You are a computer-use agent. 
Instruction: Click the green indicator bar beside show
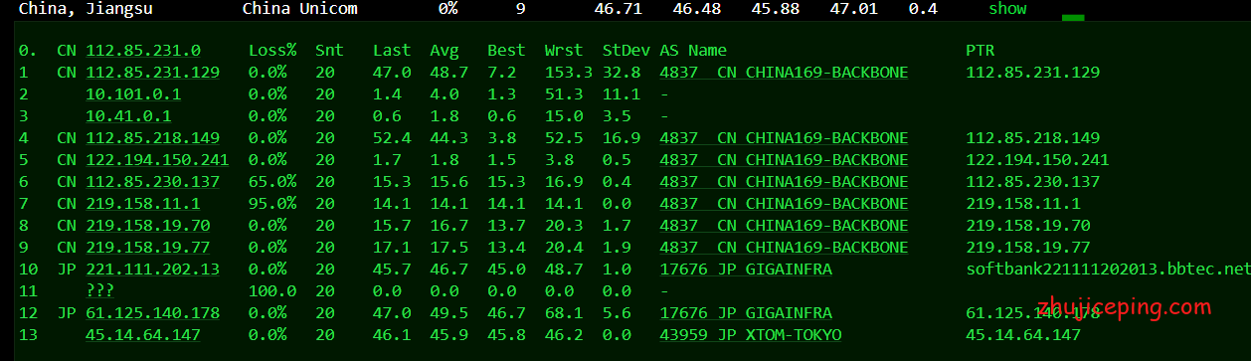(x=1073, y=18)
